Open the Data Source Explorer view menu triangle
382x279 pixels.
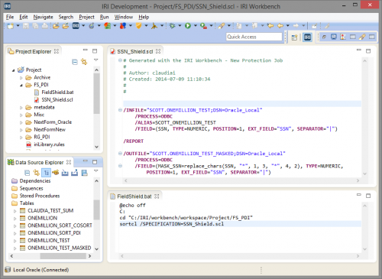95,171
